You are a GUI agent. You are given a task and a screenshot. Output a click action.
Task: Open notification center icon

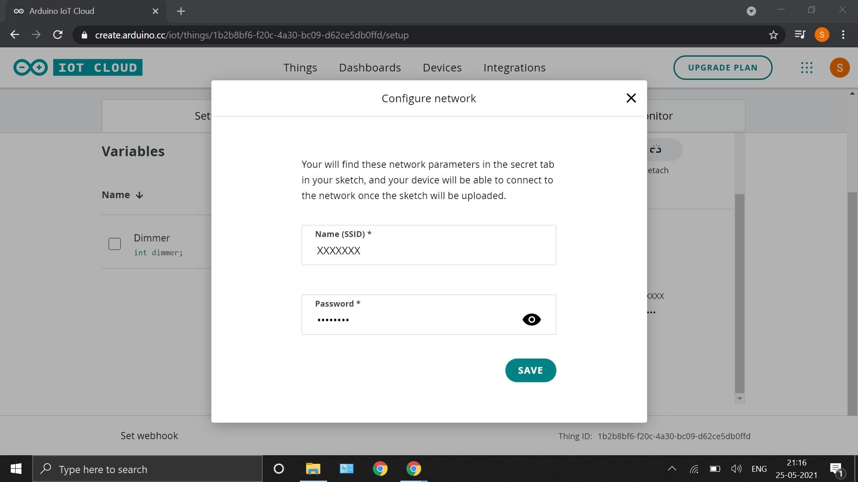click(x=837, y=469)
